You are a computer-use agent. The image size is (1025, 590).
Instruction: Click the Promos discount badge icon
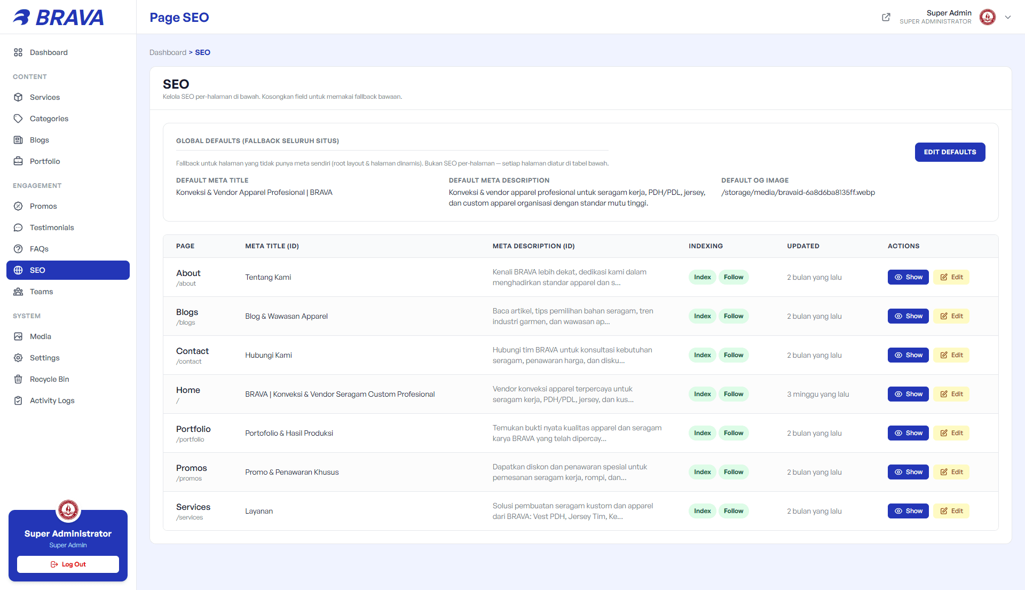[x=18, y=206]
